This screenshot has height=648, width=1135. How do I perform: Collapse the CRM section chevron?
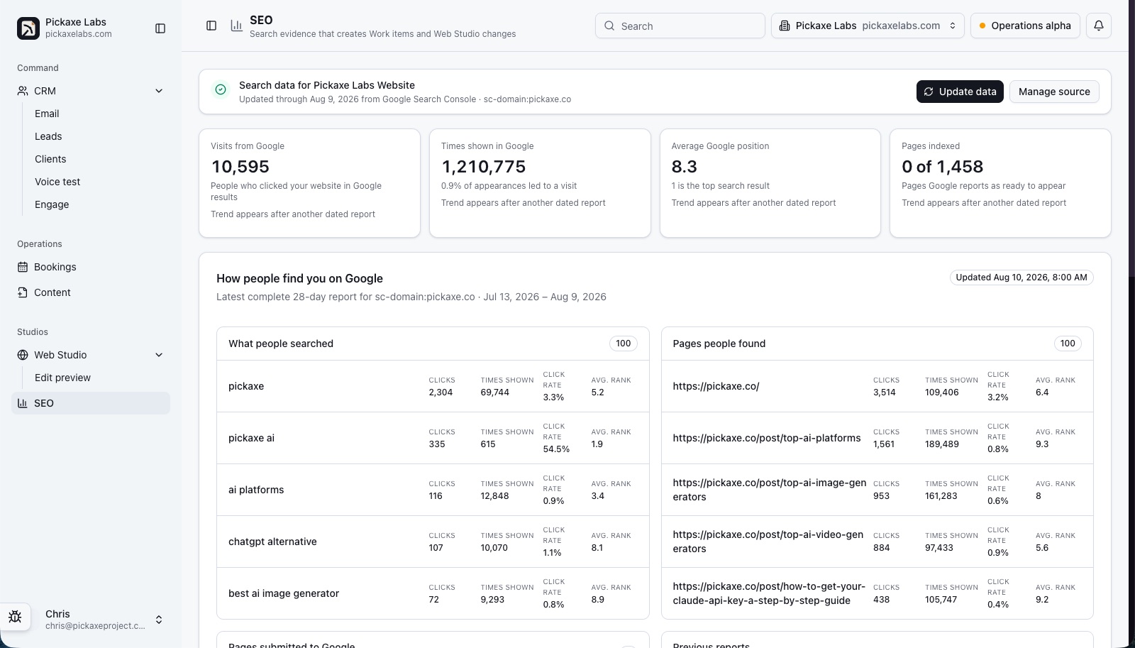click(159, 91)
